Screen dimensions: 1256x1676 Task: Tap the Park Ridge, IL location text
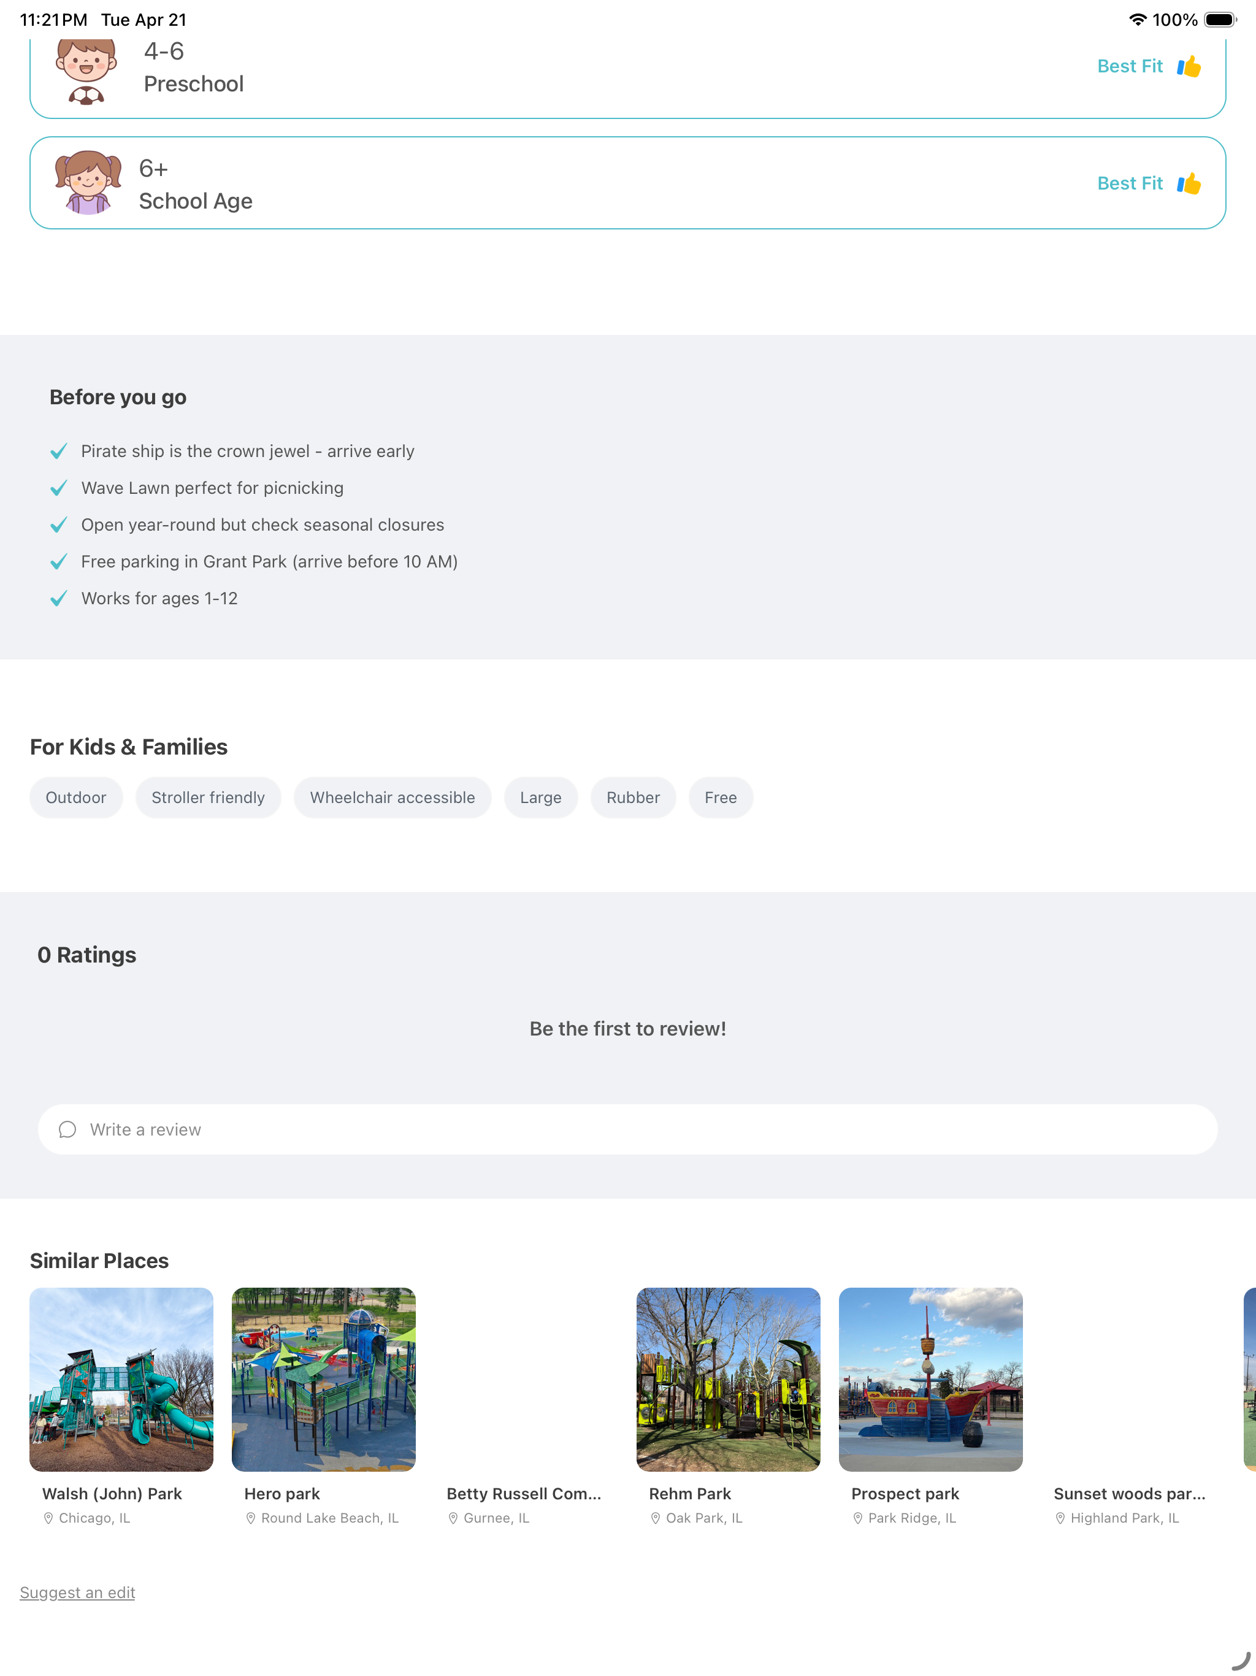pyautogui.click(x=912, y=1518)
